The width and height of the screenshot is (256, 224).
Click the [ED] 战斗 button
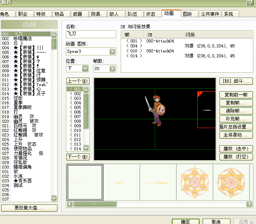point(236,81)
